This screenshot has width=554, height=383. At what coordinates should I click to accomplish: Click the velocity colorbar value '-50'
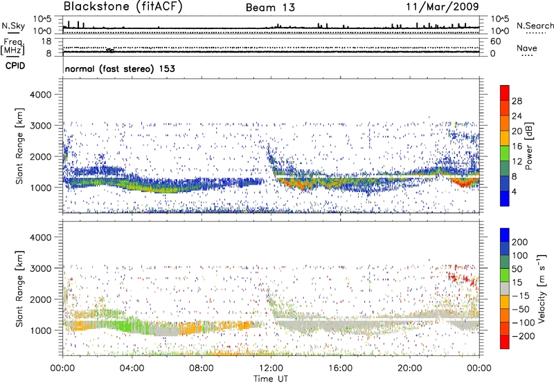pos(520,309)
